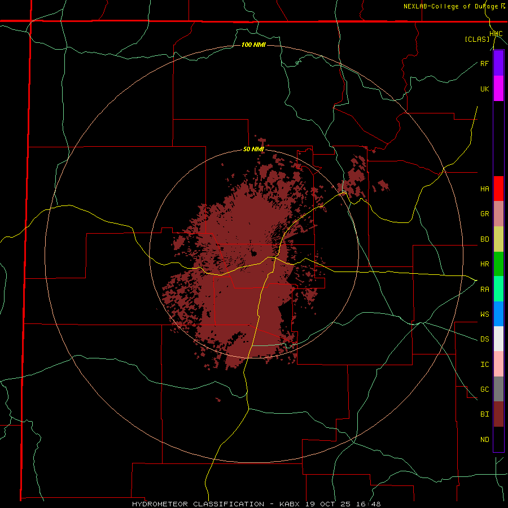Viewport: 508px width, 508px height.
Task: Click the RF purple legend swatch
Action: [x=498, y=63]
